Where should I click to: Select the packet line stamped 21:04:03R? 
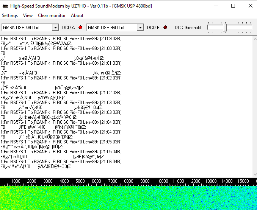(x=61, y=122)
